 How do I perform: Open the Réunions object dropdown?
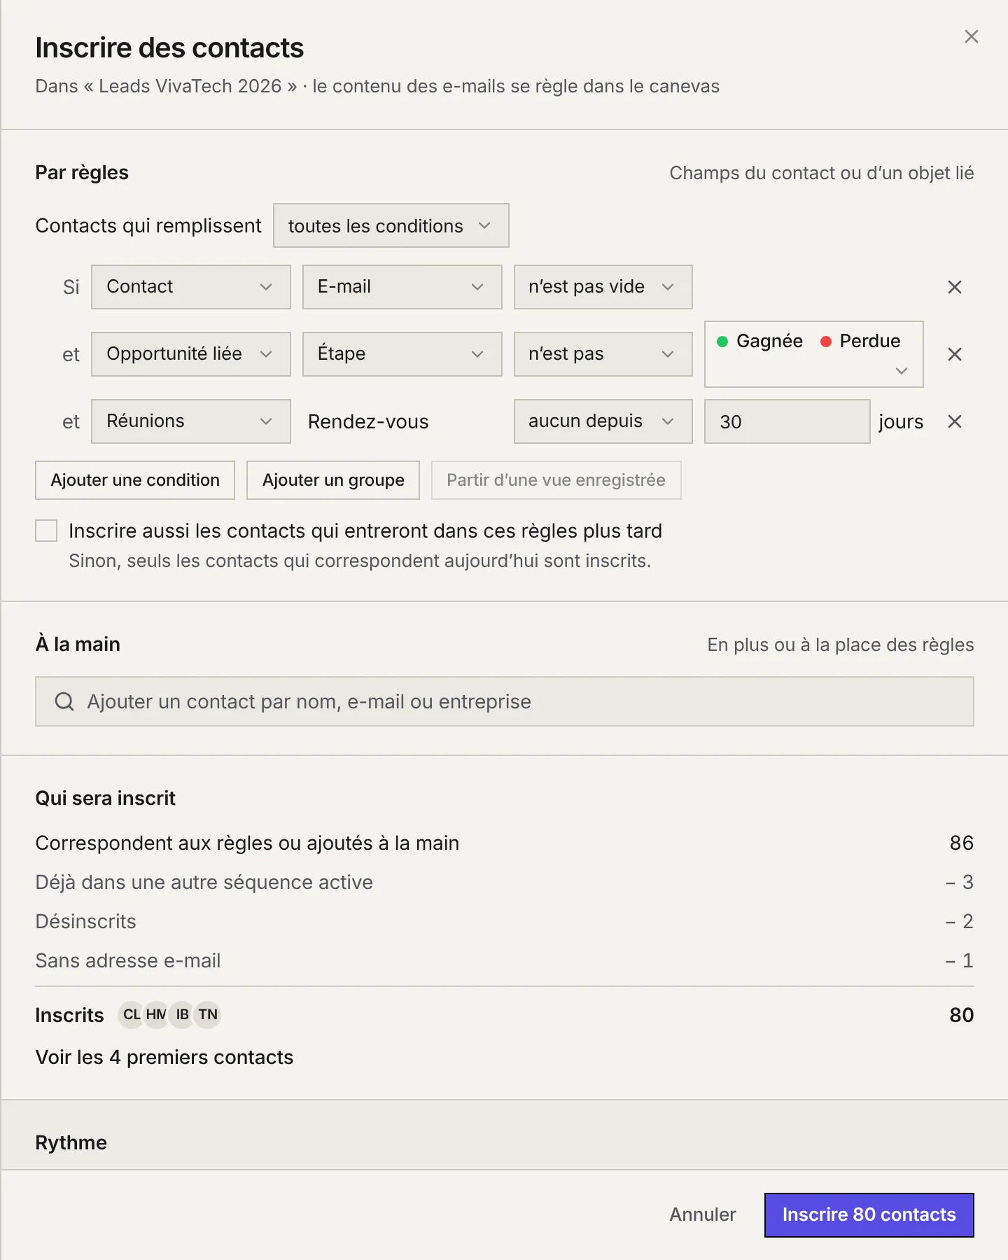[x=190, y=421]
